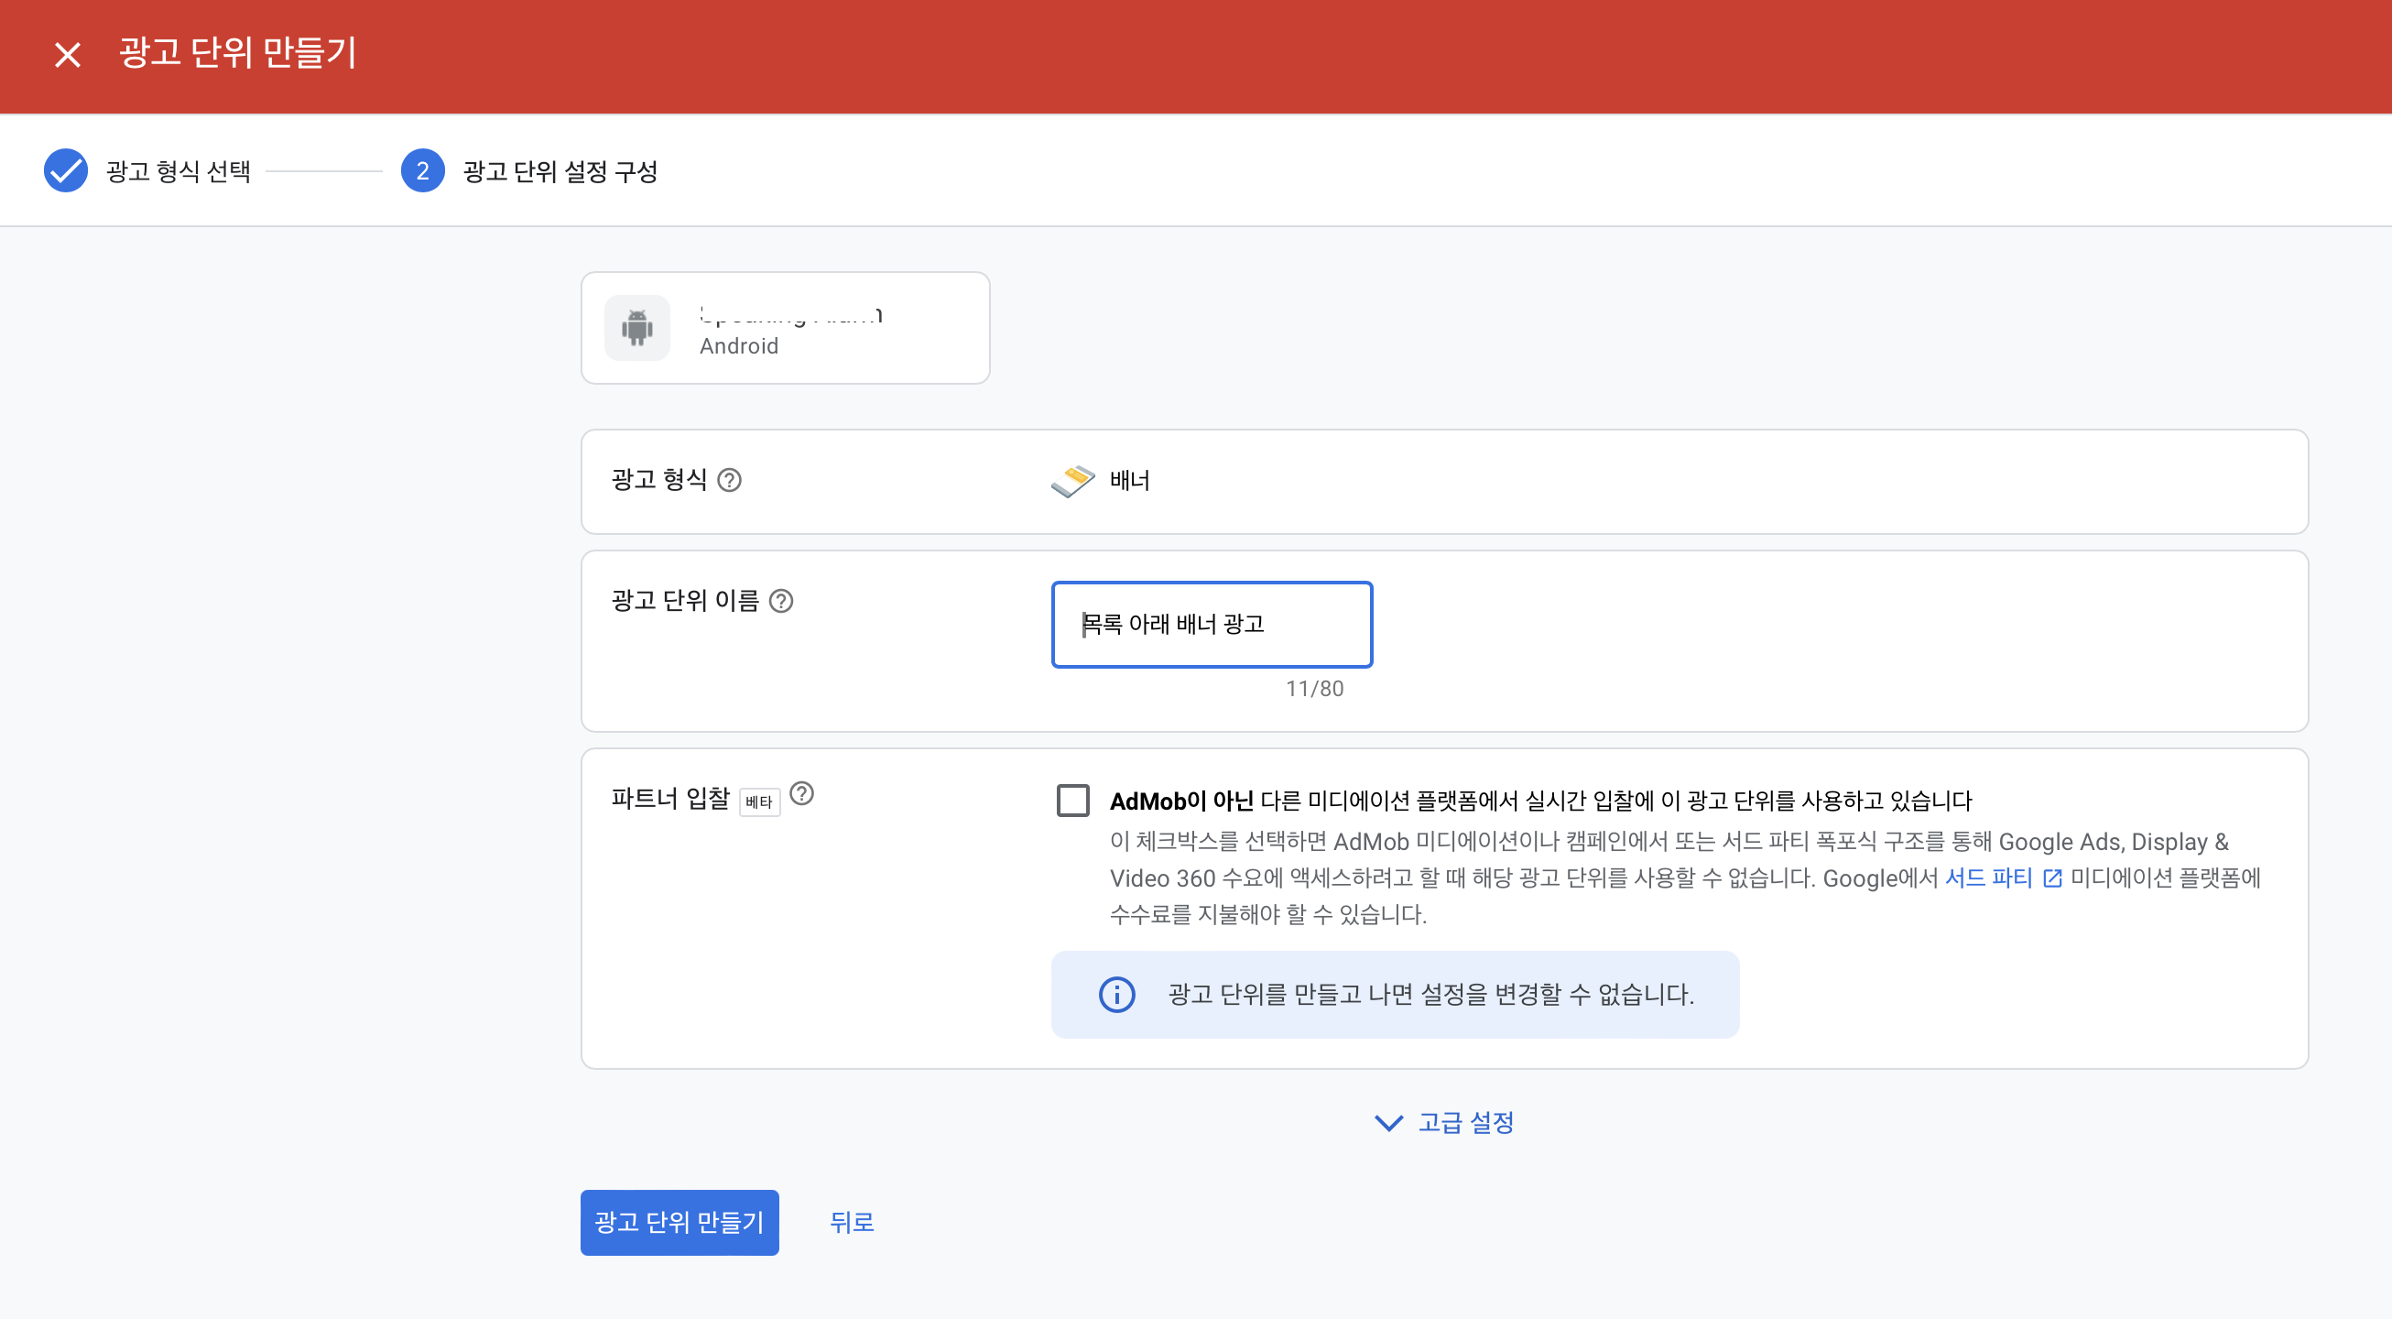Open help icon next to 광고 단위 이름

point(782,602)
